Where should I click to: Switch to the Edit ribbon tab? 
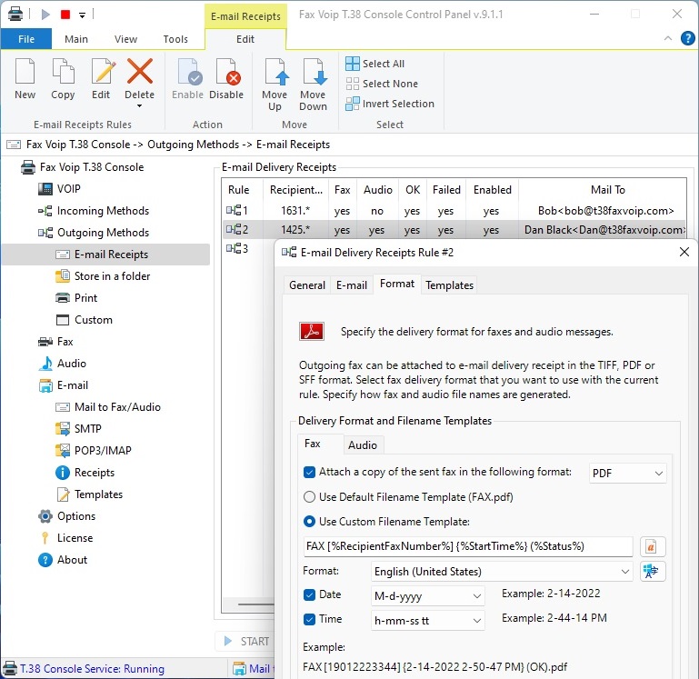coord(245,39)
